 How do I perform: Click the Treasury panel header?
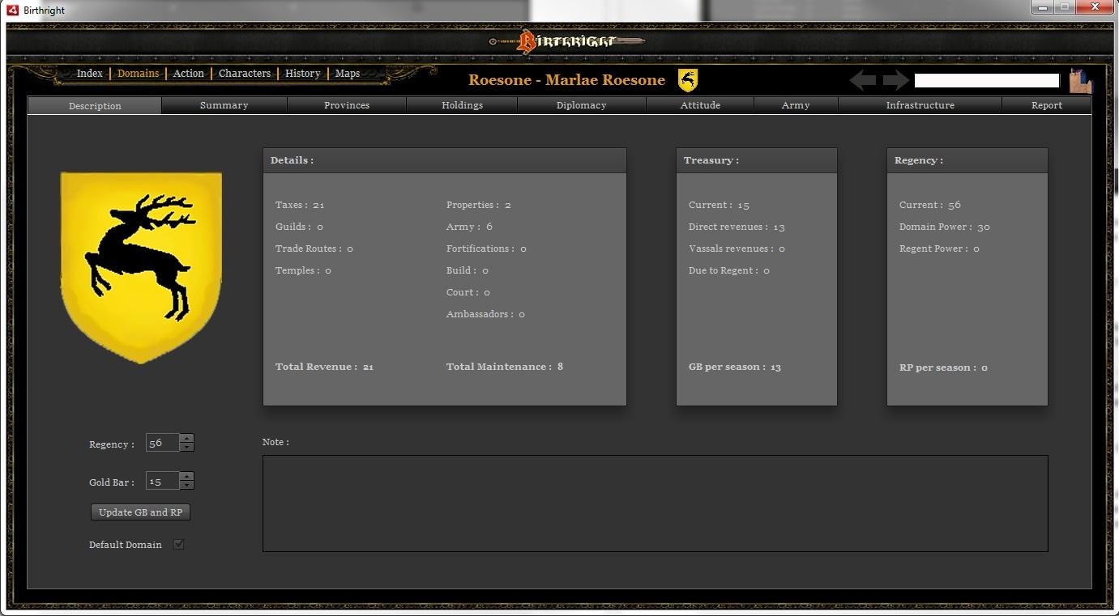(x=757, y=160)
